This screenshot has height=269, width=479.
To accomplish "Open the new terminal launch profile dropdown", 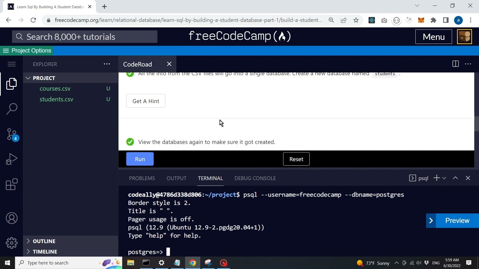I will coord(444,178).
